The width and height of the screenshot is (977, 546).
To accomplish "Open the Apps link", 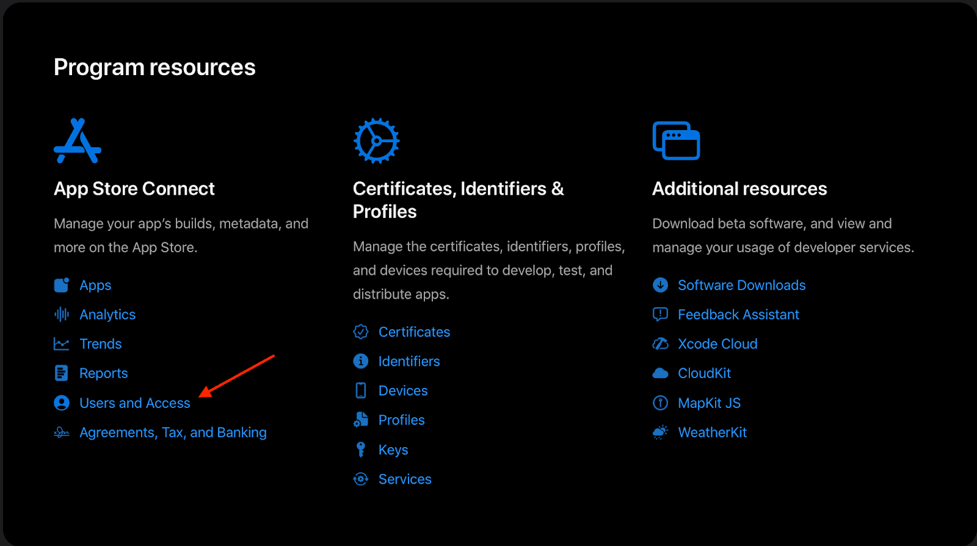I will click(x=95, y=285).
